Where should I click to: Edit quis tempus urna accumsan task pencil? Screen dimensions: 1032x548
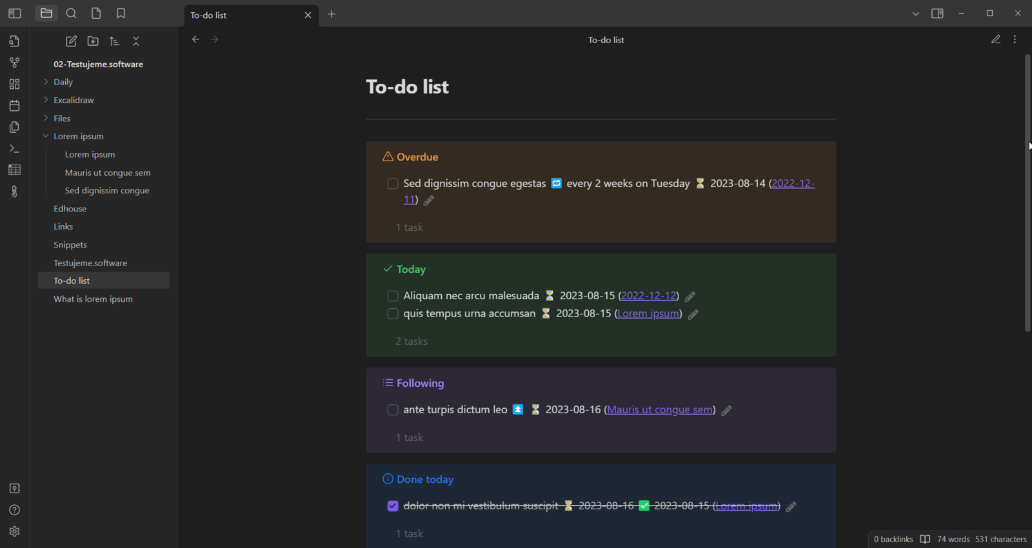click(x=693, y=315)
